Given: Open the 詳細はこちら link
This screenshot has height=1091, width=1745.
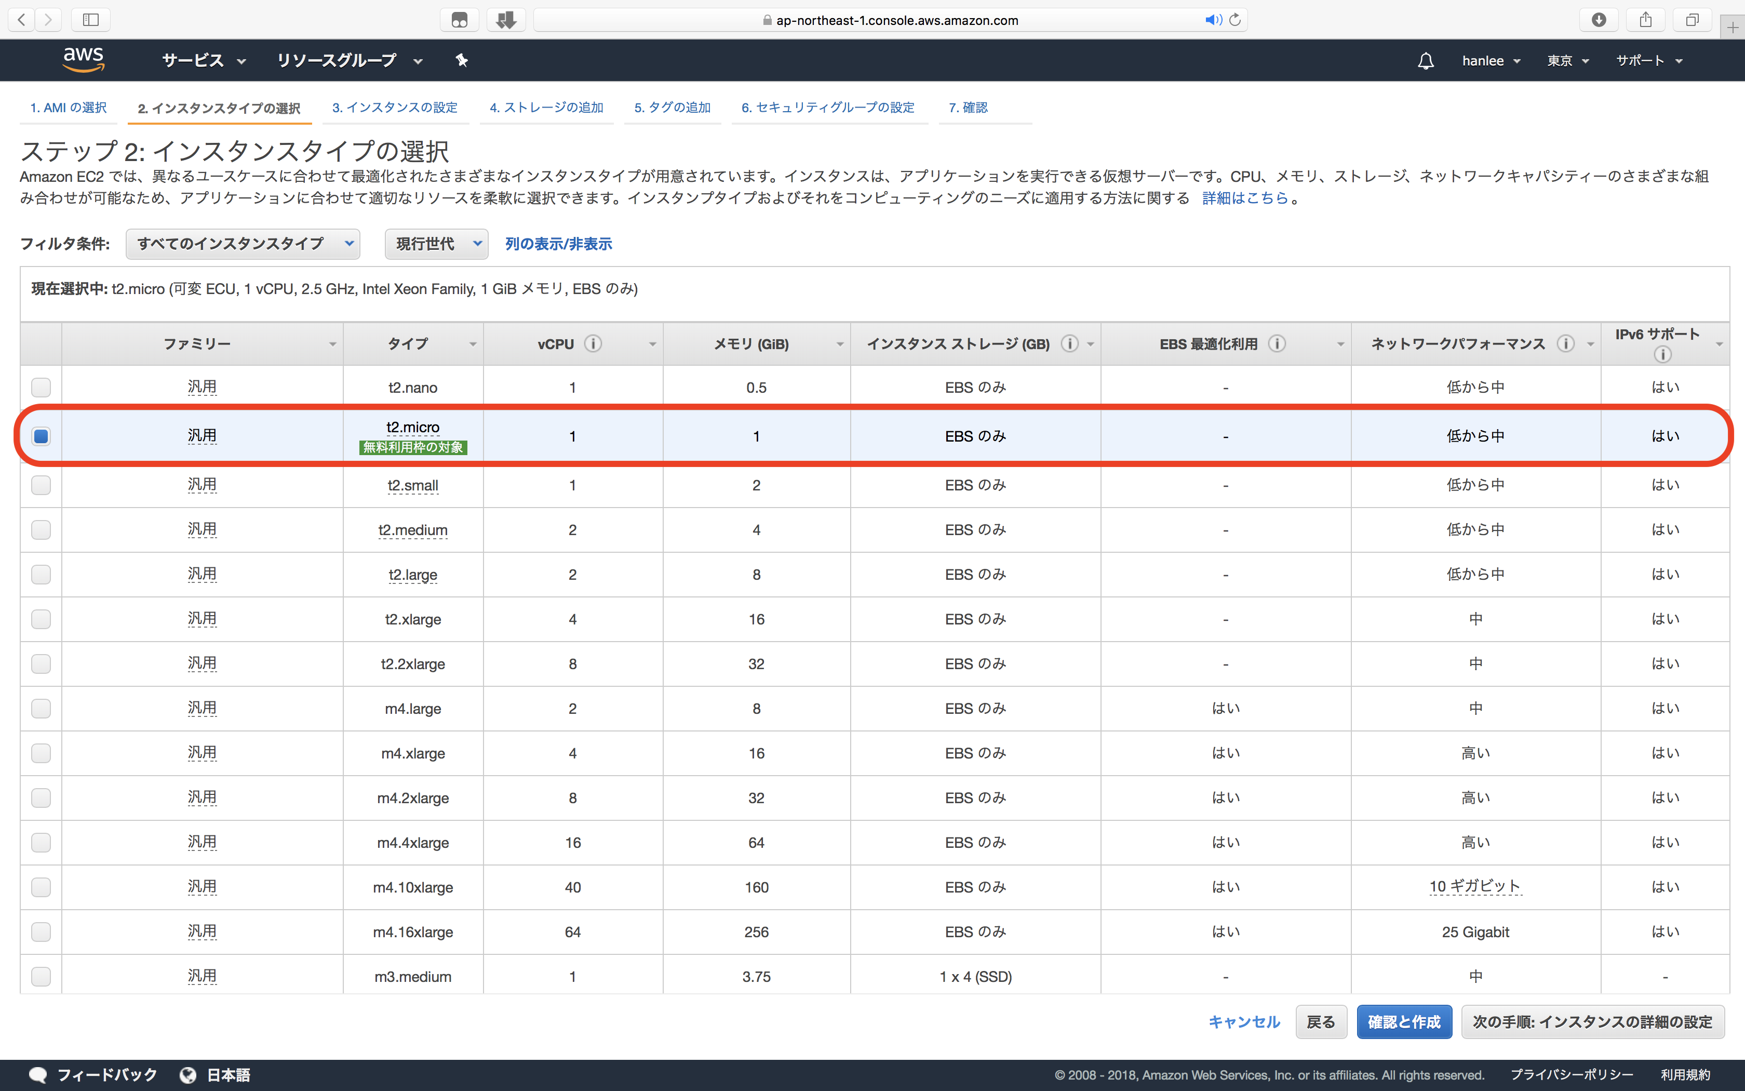Looking at the screenshot, I should click(1245, 198).
